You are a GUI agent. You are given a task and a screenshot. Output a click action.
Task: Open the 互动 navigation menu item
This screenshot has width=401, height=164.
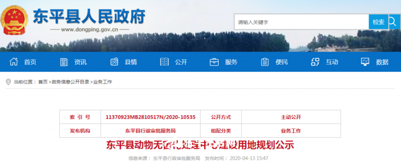pos(332,62)
